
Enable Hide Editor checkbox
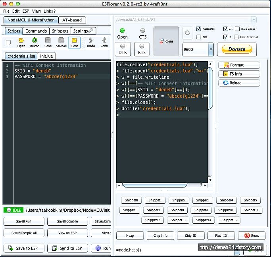pyautogui.click(x=237, y=29)
